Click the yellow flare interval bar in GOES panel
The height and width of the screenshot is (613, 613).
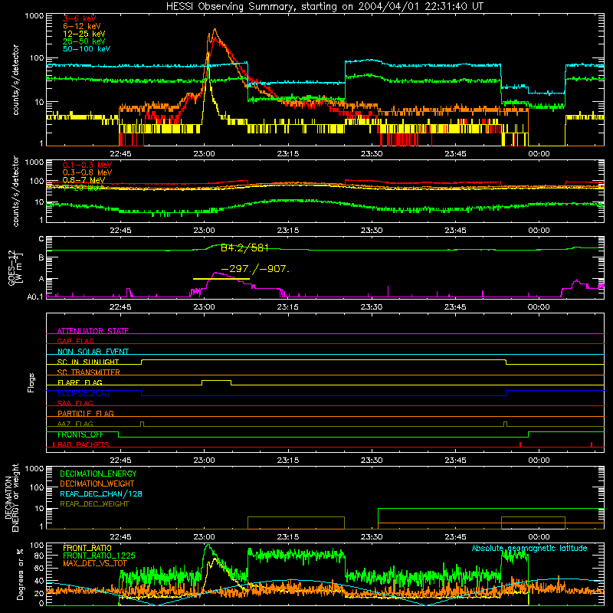[x=221, y=279]
